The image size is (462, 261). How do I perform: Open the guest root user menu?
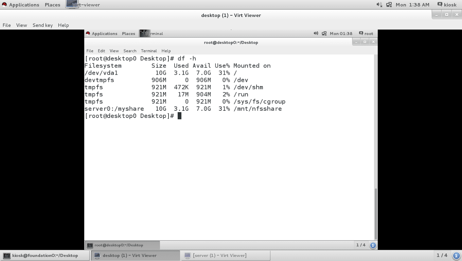366,33
